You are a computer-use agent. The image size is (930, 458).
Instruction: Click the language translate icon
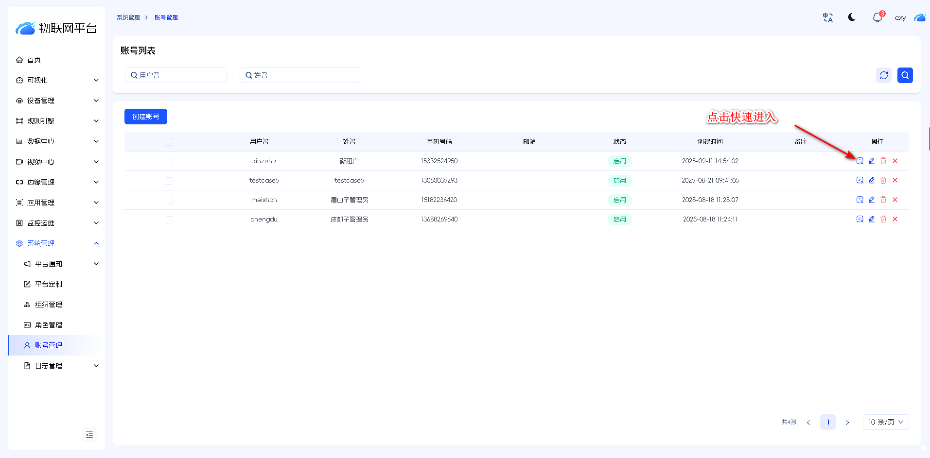[x=827, y=17]
